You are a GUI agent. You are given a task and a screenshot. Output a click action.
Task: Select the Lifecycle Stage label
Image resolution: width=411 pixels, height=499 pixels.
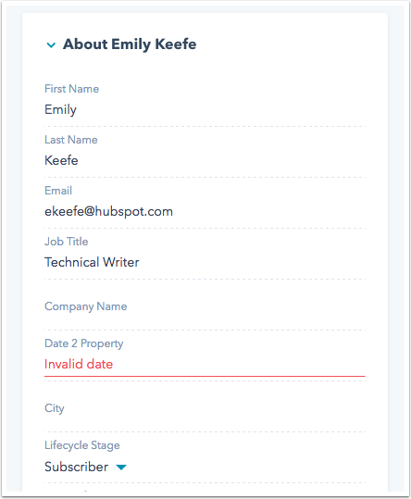pyautogui.click(x=82, y=445)
